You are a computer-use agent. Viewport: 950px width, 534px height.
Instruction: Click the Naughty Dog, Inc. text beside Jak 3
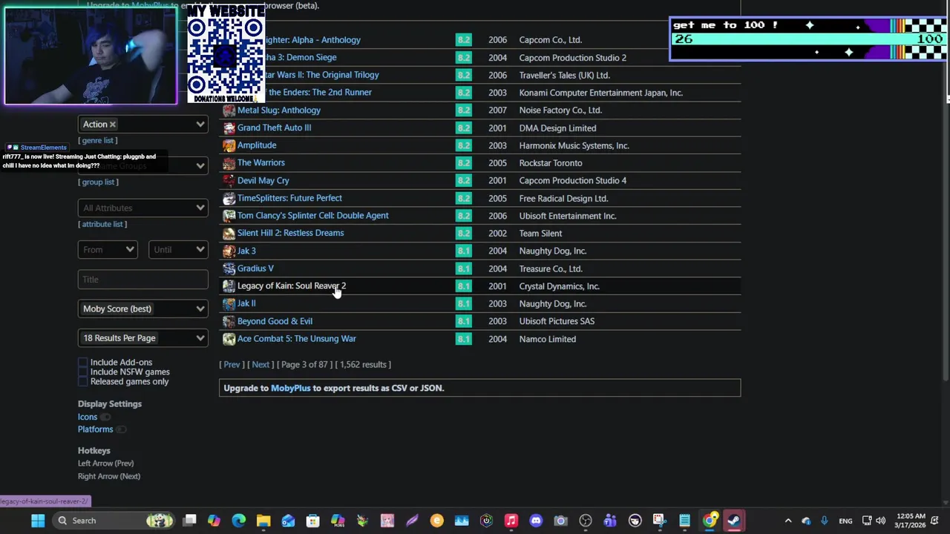[x=553, y=251]
